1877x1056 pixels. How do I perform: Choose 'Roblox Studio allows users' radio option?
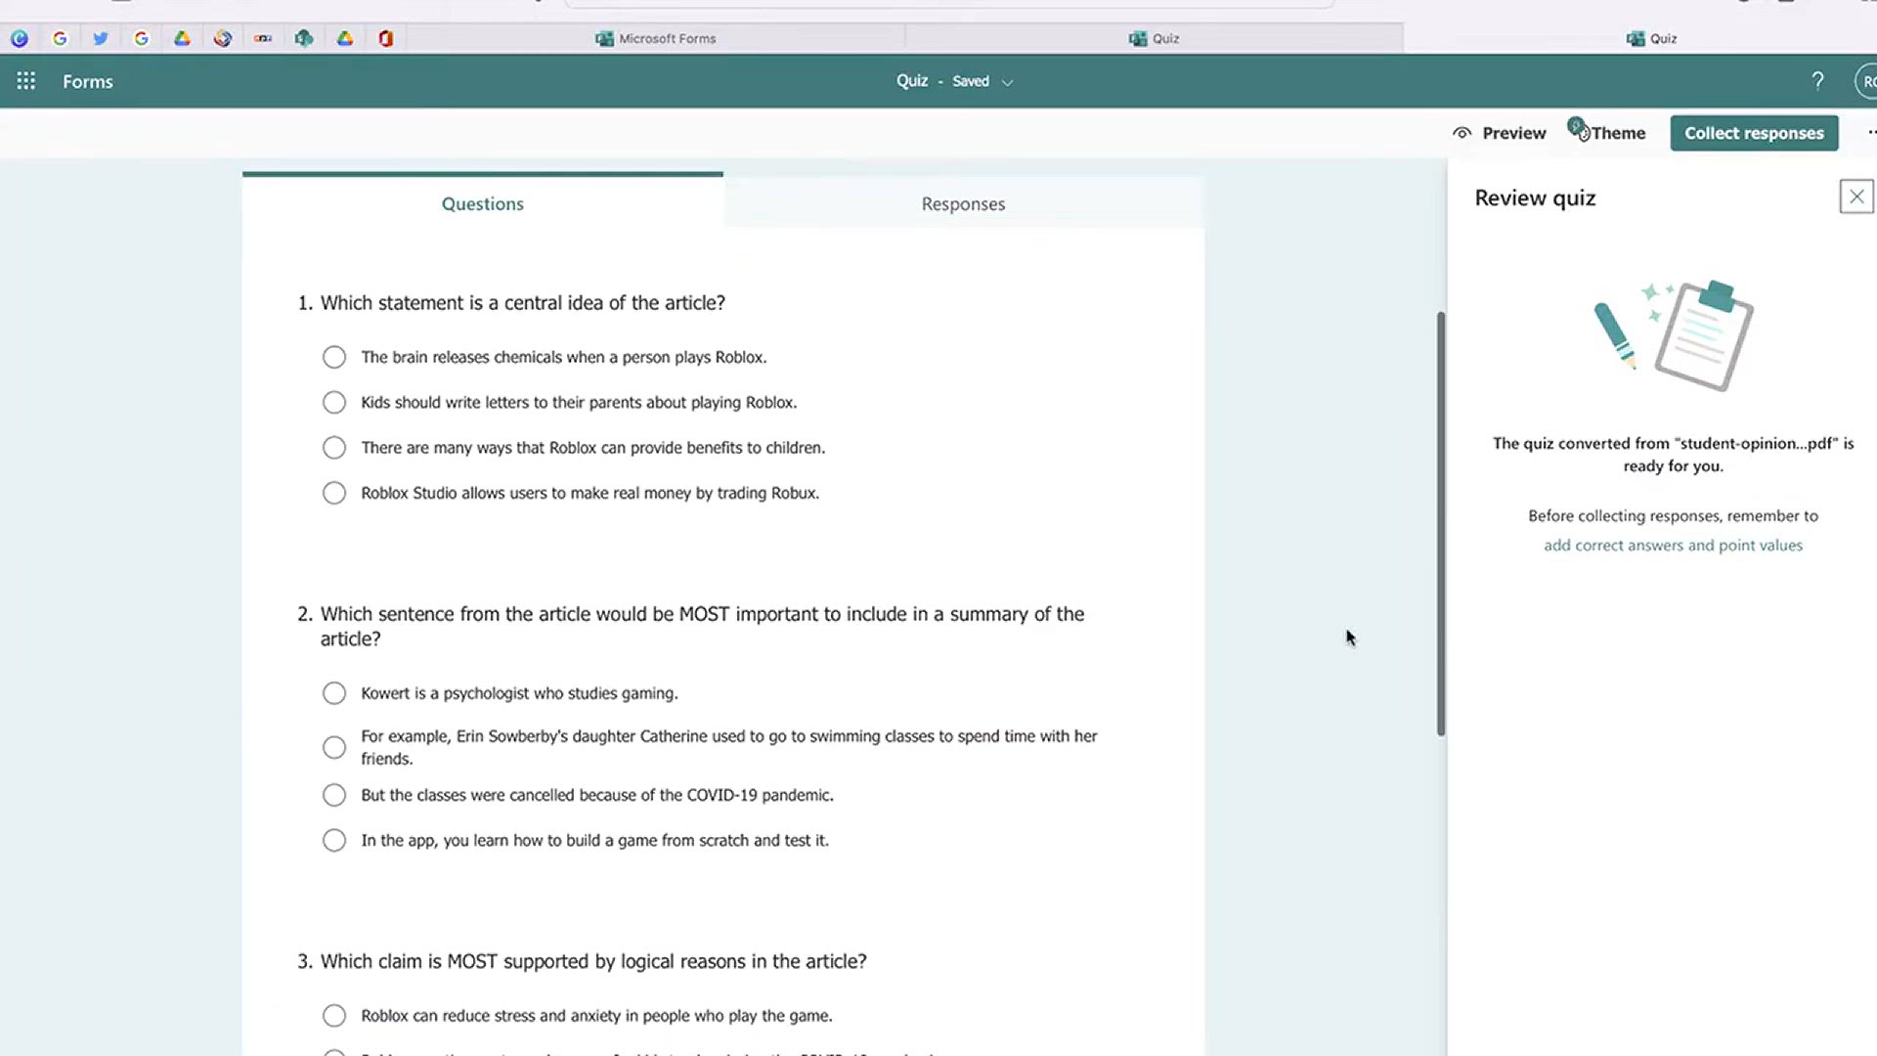334,493
